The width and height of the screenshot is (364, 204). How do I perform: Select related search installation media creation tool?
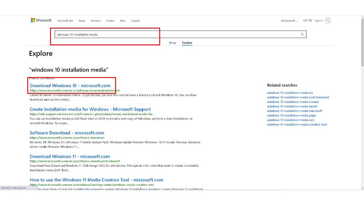(x=297, y=124)
